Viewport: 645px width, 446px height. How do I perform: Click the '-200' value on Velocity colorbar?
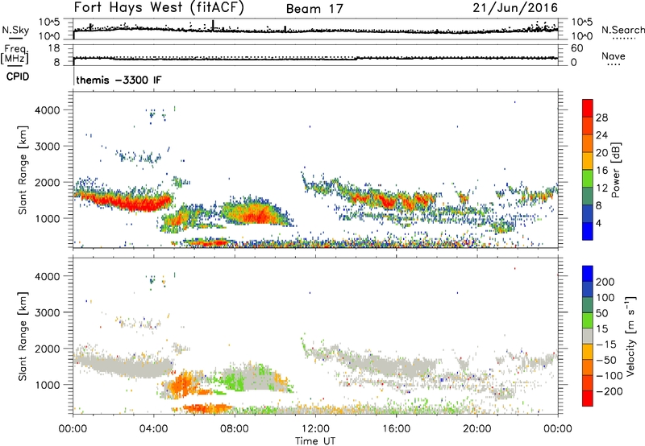pyautogui.click(x=610, y=391)
